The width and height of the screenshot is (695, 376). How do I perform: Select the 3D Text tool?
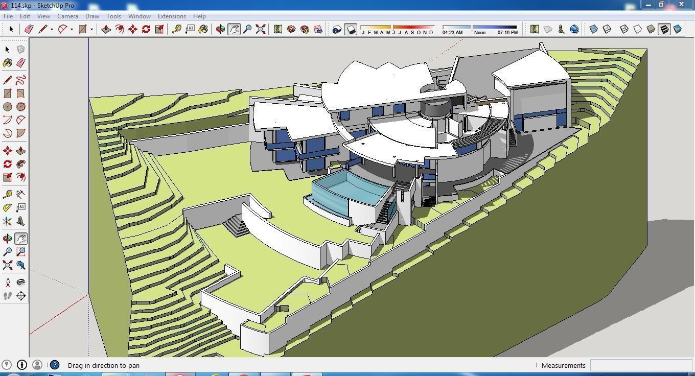coord(21,221)
